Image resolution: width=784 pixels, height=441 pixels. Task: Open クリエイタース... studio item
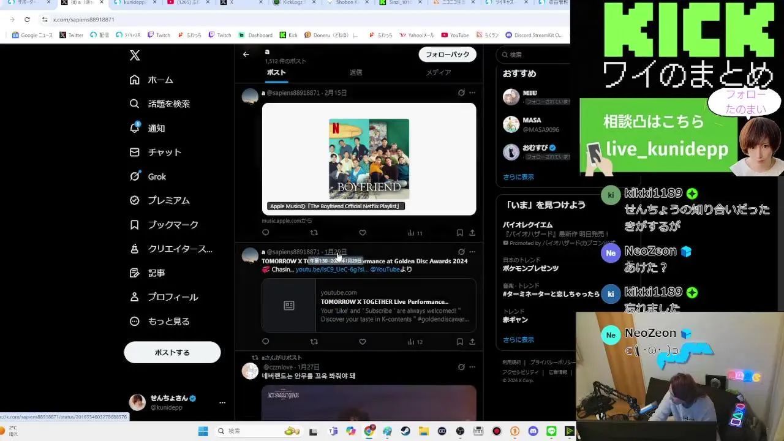tap(171, 249)
